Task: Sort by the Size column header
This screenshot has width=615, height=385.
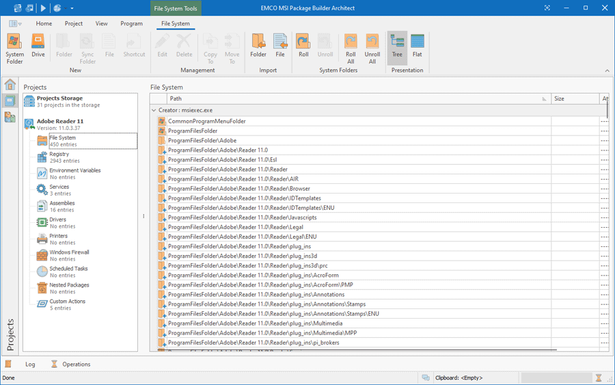Action: pos(575,98)
